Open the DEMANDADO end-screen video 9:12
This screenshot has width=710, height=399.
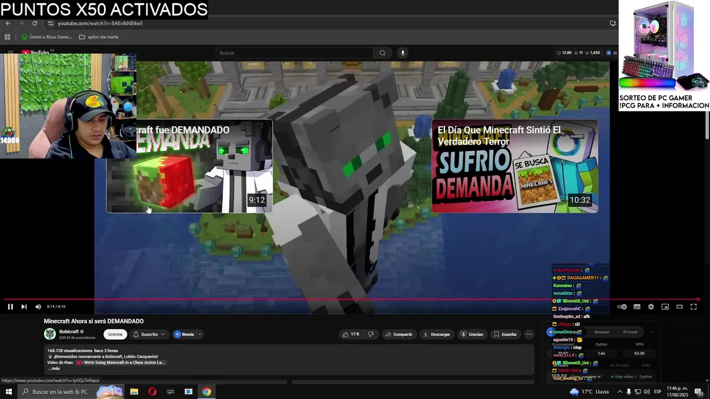point(189,166)
